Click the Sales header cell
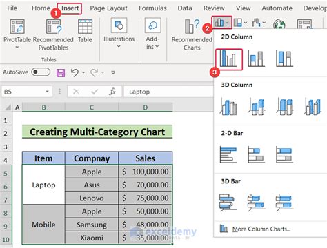327x248 pixels. coord(146,158)
